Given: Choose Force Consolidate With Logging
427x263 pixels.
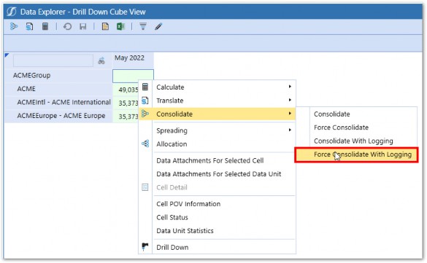Looking at the screenshot, I should point(356,154).
